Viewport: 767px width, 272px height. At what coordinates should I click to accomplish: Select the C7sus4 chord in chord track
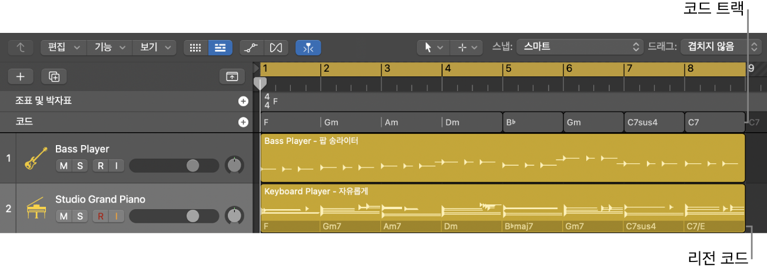coord(655,122)
